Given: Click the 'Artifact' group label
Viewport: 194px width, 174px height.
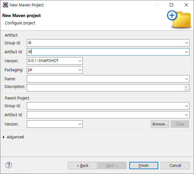Looking at the screenshot, I should click(x=11, y=35).
